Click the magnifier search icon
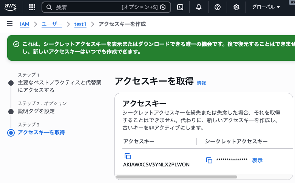Screen dimensions: 295x183 coord(49,7)
